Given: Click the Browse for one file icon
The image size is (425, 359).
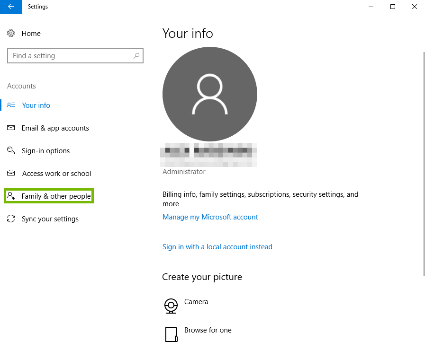Looking at the screenshot, I should click(171, 334).
